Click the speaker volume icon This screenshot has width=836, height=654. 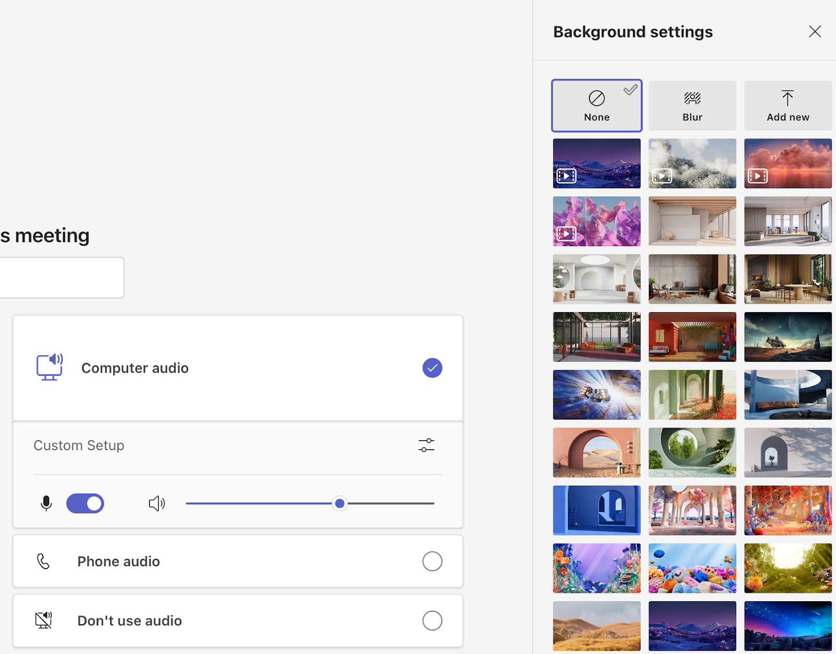click(x=156, y=503)
